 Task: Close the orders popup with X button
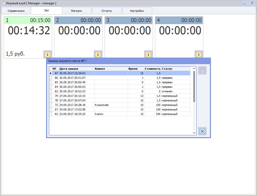tap(202, 131)
